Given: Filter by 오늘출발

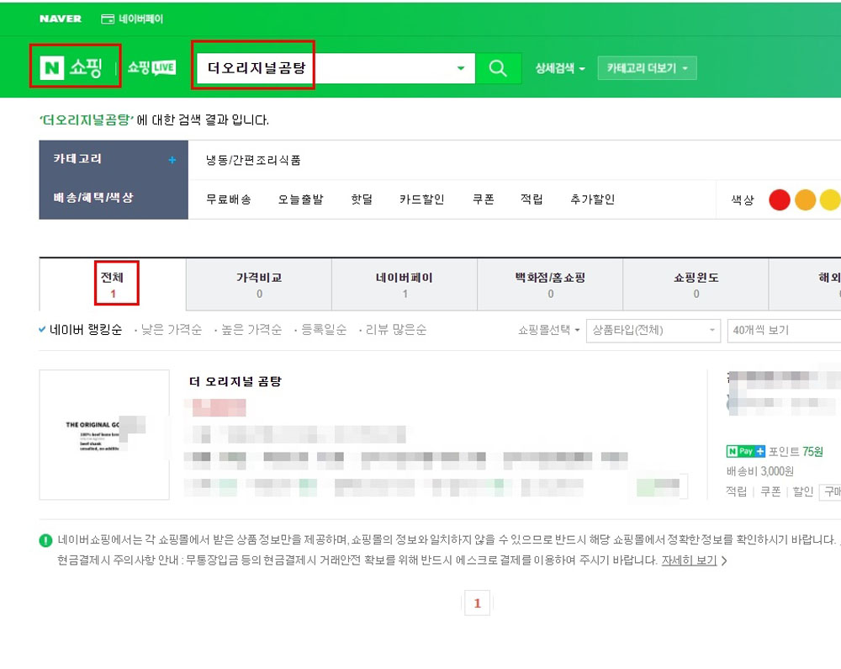Looking at the screenshot, I should 300,199.
